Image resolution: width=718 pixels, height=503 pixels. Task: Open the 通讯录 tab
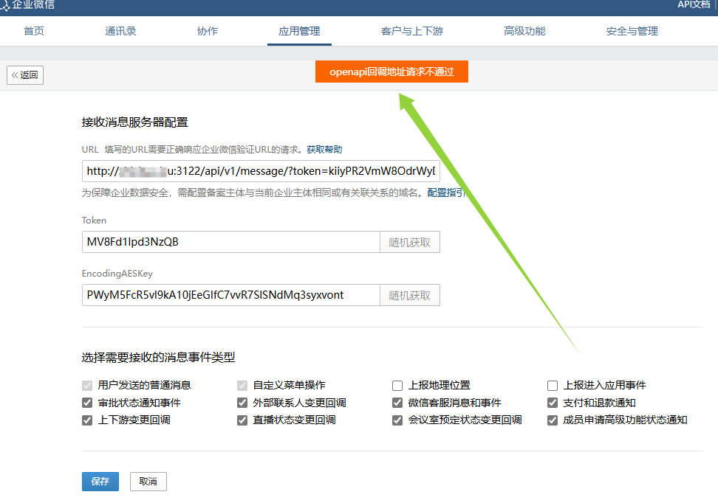pos(120,31)
